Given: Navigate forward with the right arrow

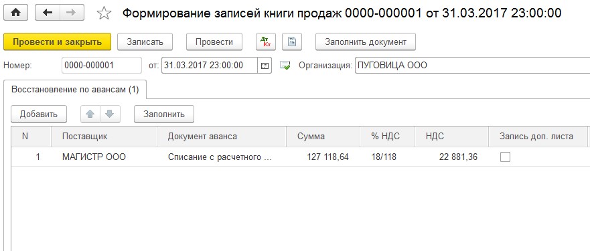Looking at the screenshot, I should click(x=71, y=13).
